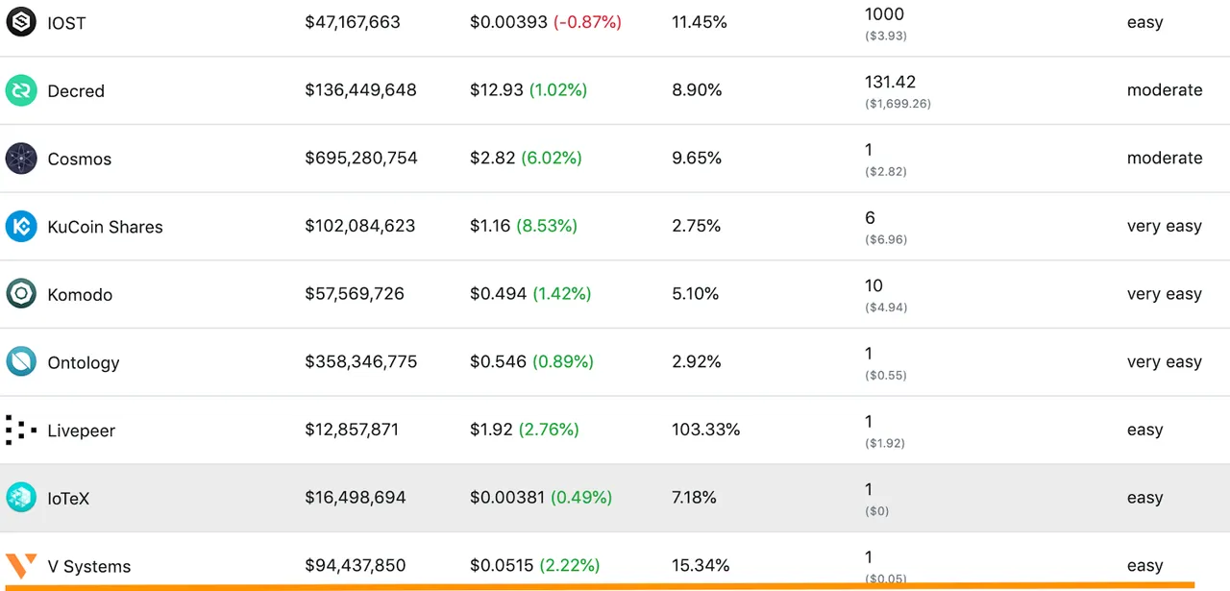1230x591 pixels.
Task: Click 'very easy' complexity for KuCoin Shares
Action: (x=1165, y=227)
